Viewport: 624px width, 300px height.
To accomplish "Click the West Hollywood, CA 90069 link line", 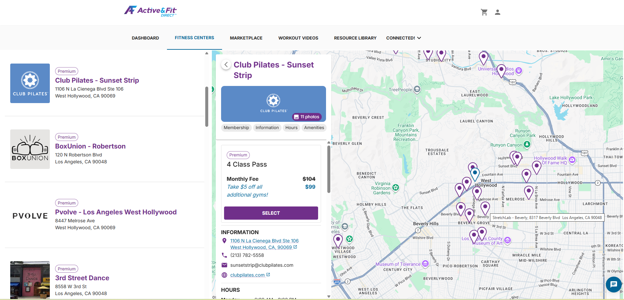I will 261,247.
